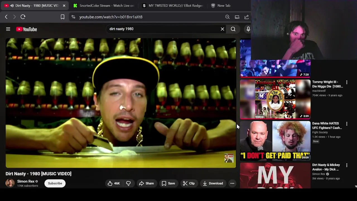
Task: Click the scroll-down arrow of sidebar scrollbar
Action: tap(356, 186)
